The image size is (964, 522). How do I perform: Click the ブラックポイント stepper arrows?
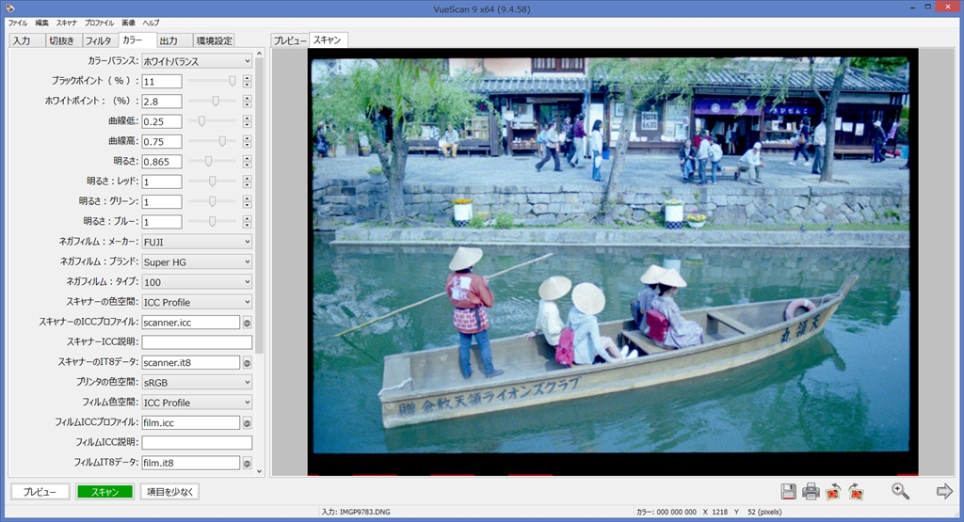click(x=247, y=81)
